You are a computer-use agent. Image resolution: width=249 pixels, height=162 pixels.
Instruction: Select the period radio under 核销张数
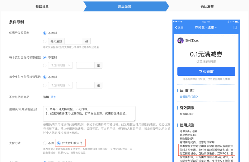click(x=45, y=85)
